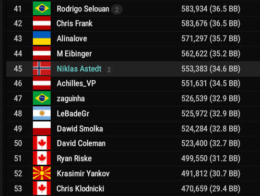260x196 pixels.
Task: Click Austria flag beside Chris Frank
Action: click(42, 23)
